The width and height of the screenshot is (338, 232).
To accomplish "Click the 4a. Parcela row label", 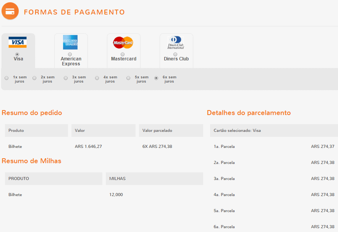I will tap(224, 195).
